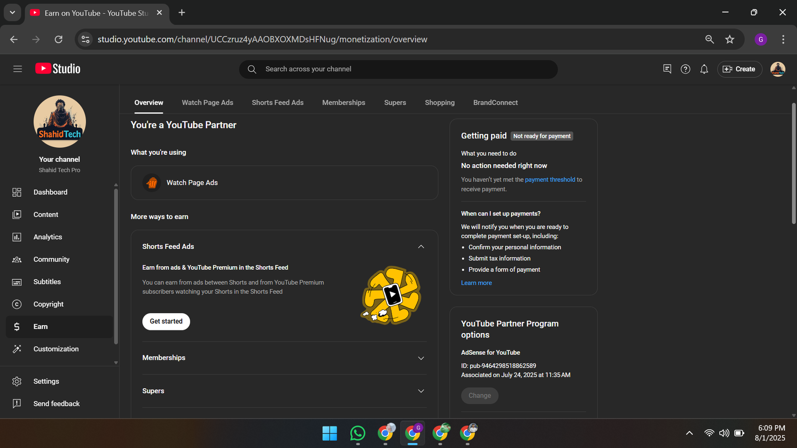The width and height of the screenshot is (797, 448).
Task: Open Windows Start menu
Action: (330, 434)
